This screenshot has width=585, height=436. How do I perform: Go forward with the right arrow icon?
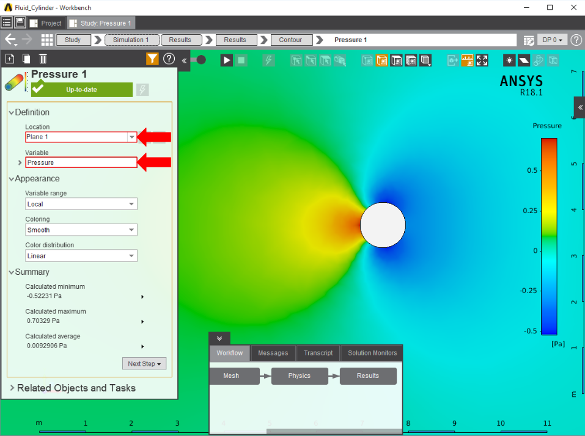pos(27,39)
